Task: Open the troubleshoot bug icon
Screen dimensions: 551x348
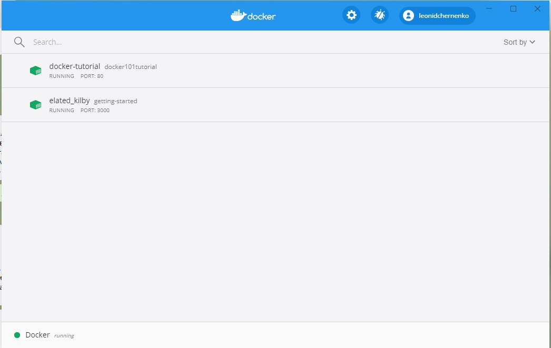Action: click(x=379, y=15)
